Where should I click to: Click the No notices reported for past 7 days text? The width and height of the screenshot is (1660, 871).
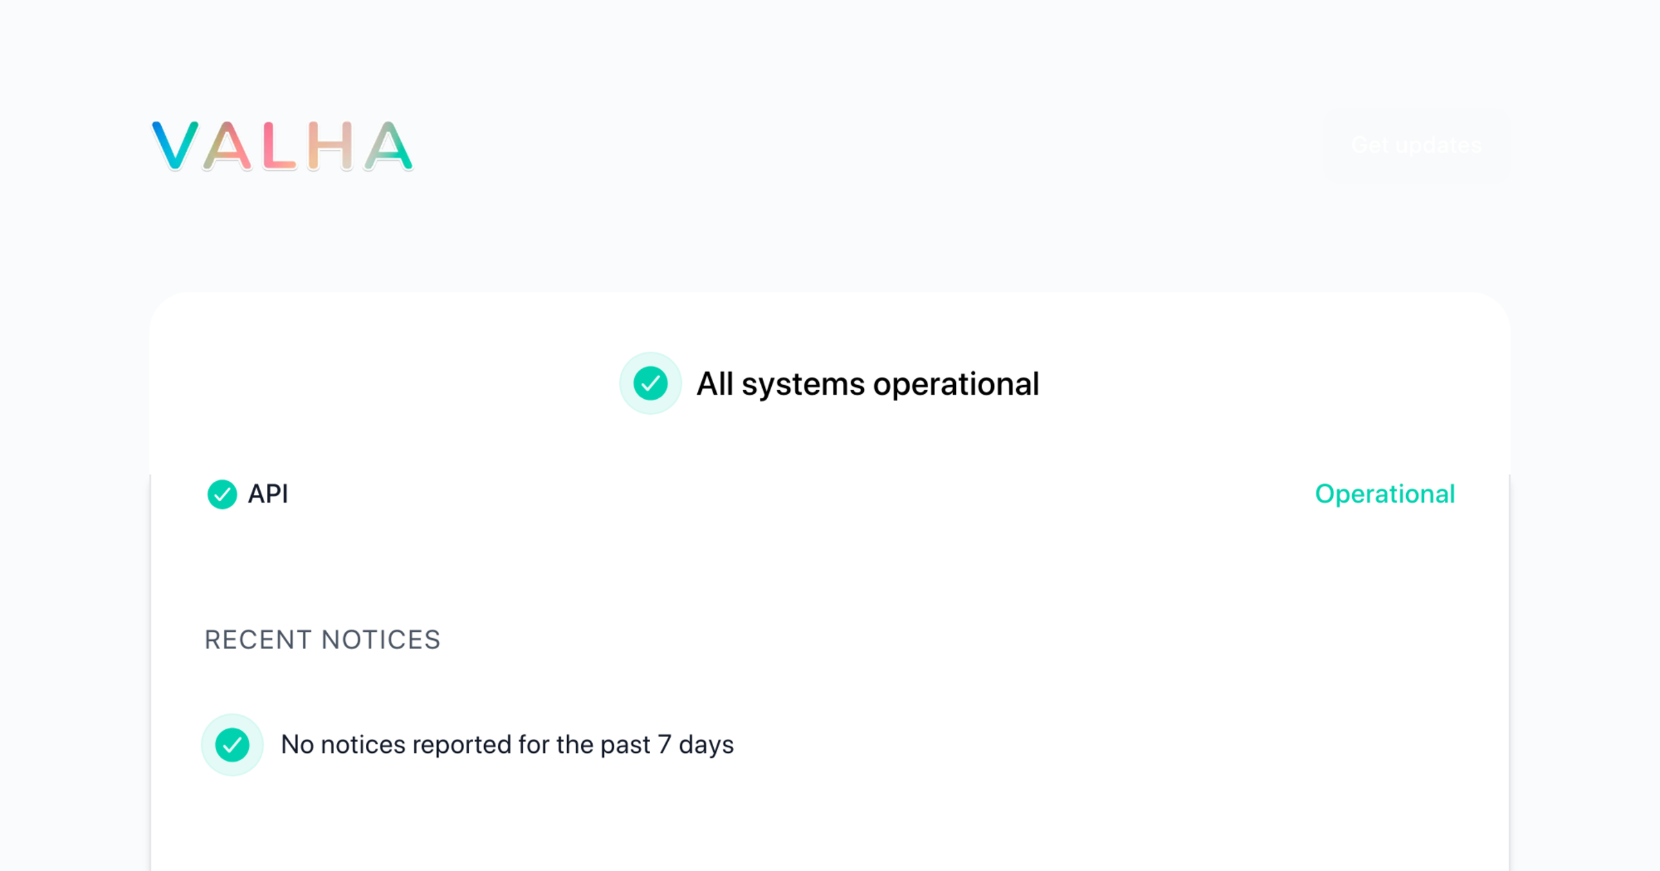pos(507,744)
